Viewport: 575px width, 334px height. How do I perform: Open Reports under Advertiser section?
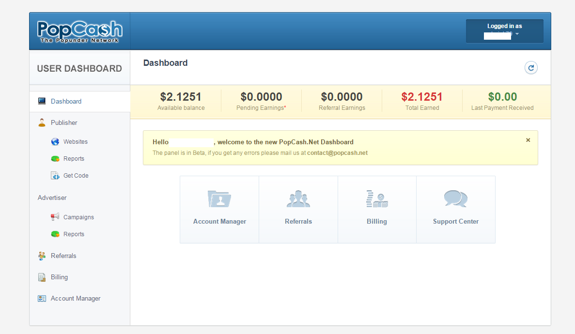(x=74, y=234)
